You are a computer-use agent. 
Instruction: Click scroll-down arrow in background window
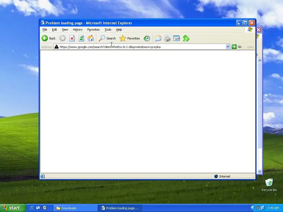click(x=260, y=171)
